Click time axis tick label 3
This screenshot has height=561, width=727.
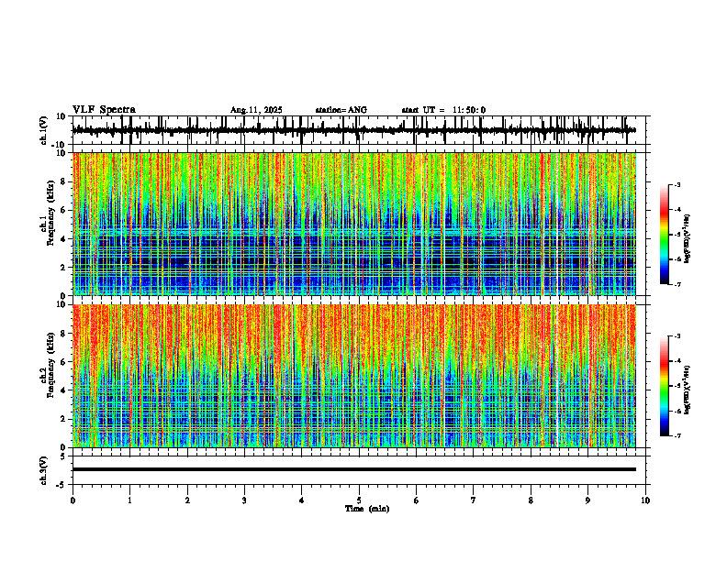[244, 500]
